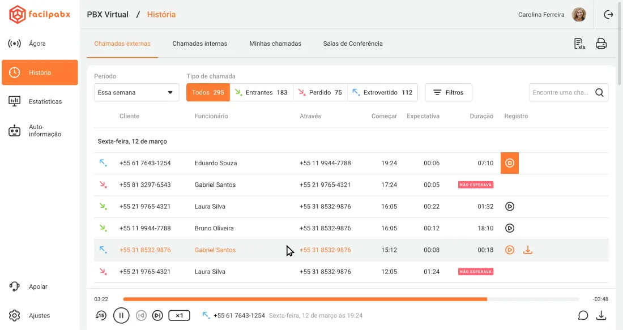
Task: Open the Filtros panel
Action: click(449, 92)
